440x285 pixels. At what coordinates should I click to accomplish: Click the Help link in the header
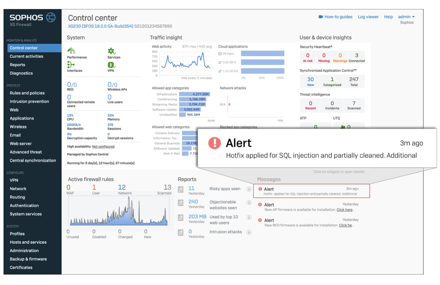(388, 17)
